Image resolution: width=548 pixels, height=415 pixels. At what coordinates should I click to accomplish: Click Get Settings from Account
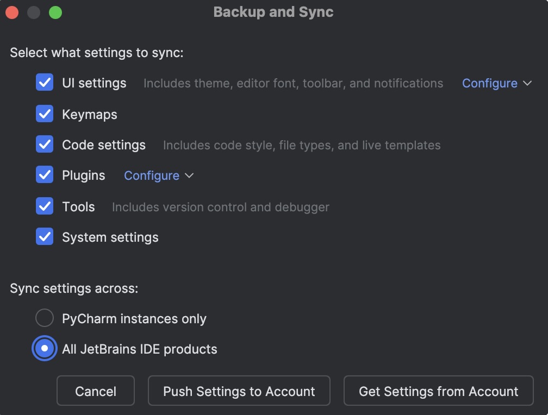(438, 391)
